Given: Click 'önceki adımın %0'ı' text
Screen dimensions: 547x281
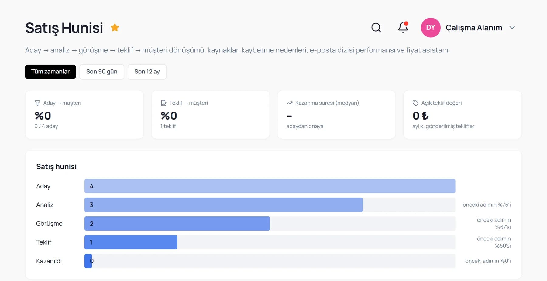Looking at the screenshot, I should click(x=488, y=261).
